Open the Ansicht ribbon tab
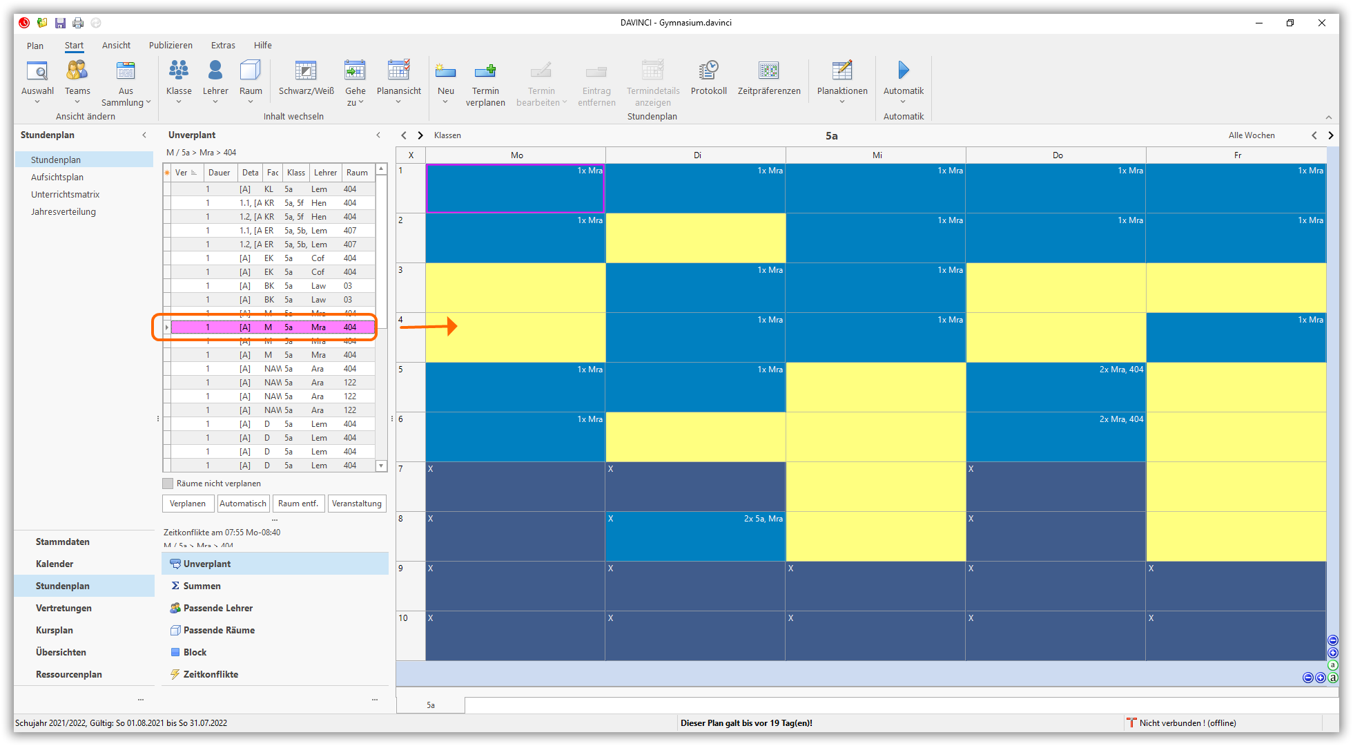The height and width of the screenshot is (746, 1353). [x=116, y=46]
